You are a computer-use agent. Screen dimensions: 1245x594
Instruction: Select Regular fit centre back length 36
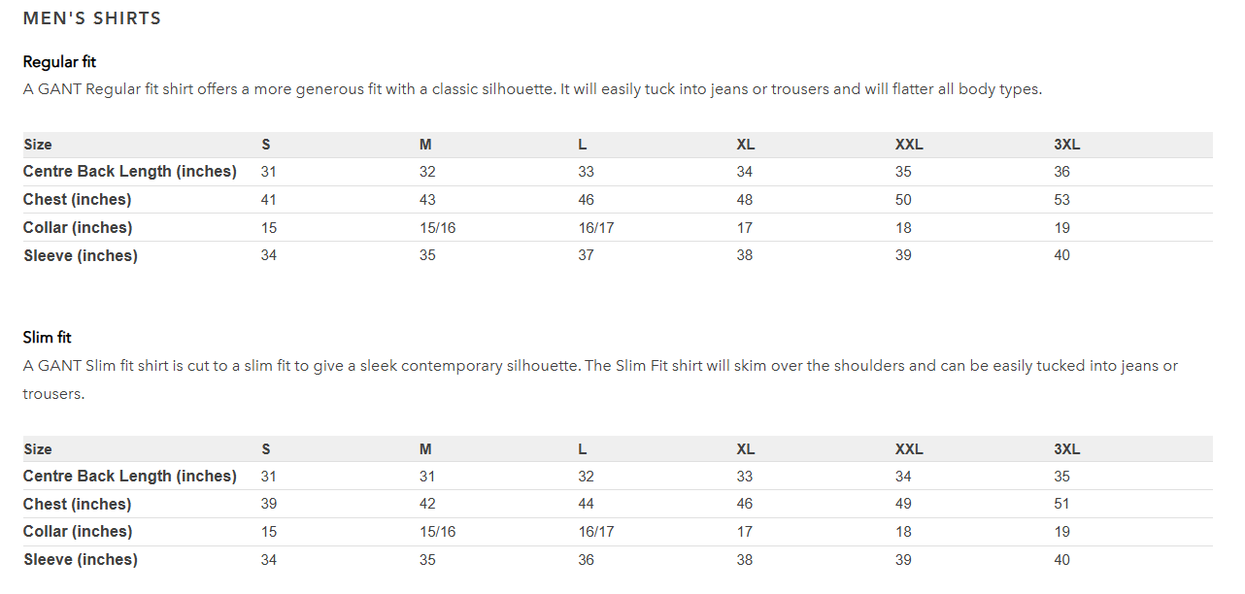(1061, 172)
